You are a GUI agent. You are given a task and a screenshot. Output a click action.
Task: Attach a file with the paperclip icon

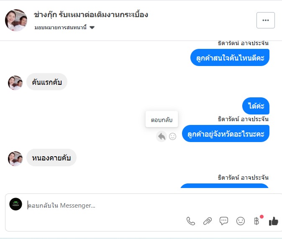(208, 221)
